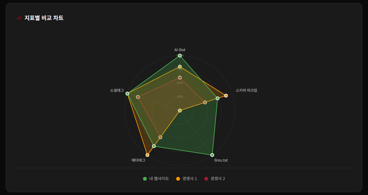Viewport: 368px width, 195px height.
Task: Click the orange data point on AI-Bot axis
Action: (180, 66)
